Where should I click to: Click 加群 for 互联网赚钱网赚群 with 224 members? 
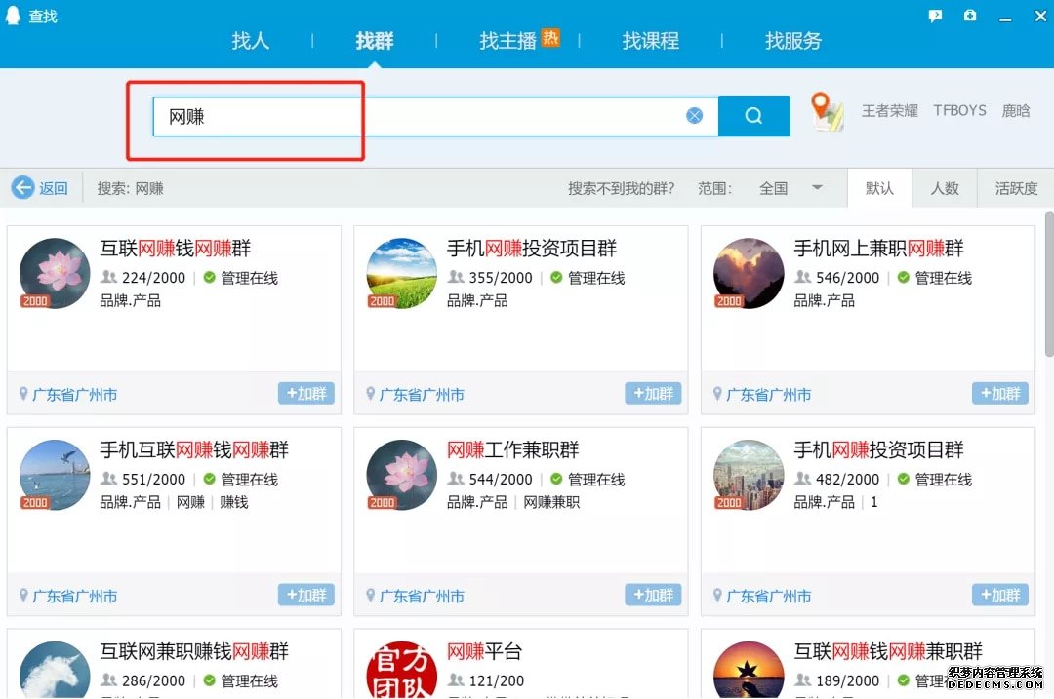click(305, 394)
